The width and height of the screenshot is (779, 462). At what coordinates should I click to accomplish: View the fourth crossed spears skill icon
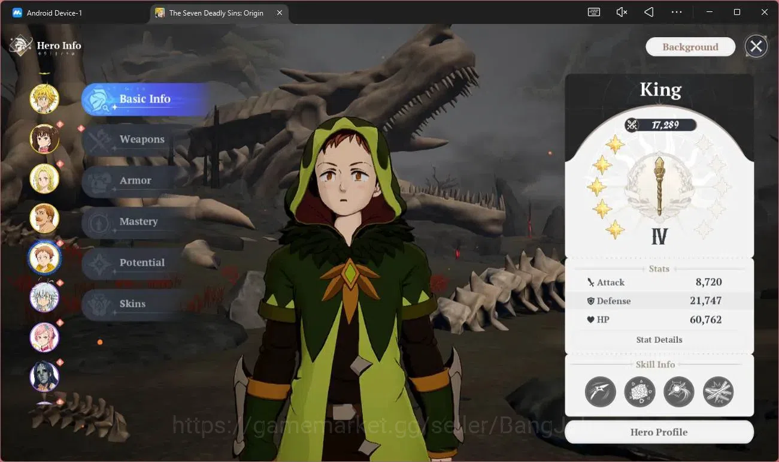click(718, 392)
